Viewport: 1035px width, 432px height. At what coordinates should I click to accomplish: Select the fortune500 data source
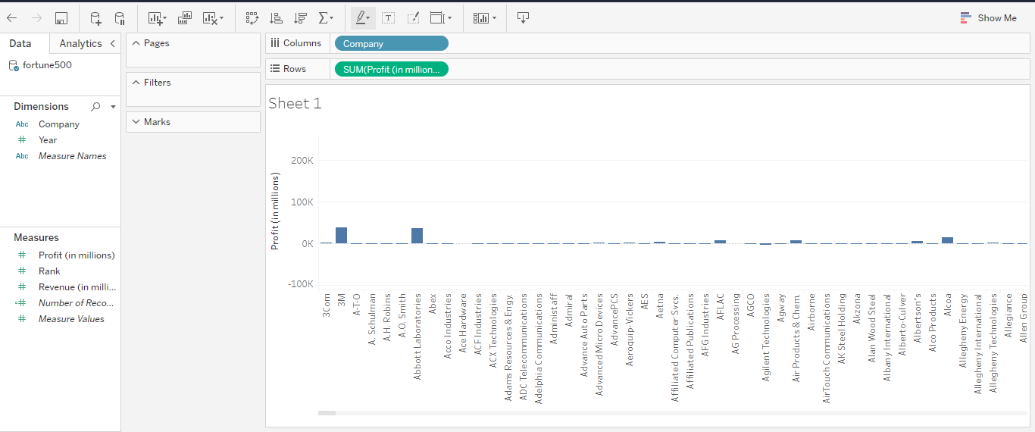(47, 65)
